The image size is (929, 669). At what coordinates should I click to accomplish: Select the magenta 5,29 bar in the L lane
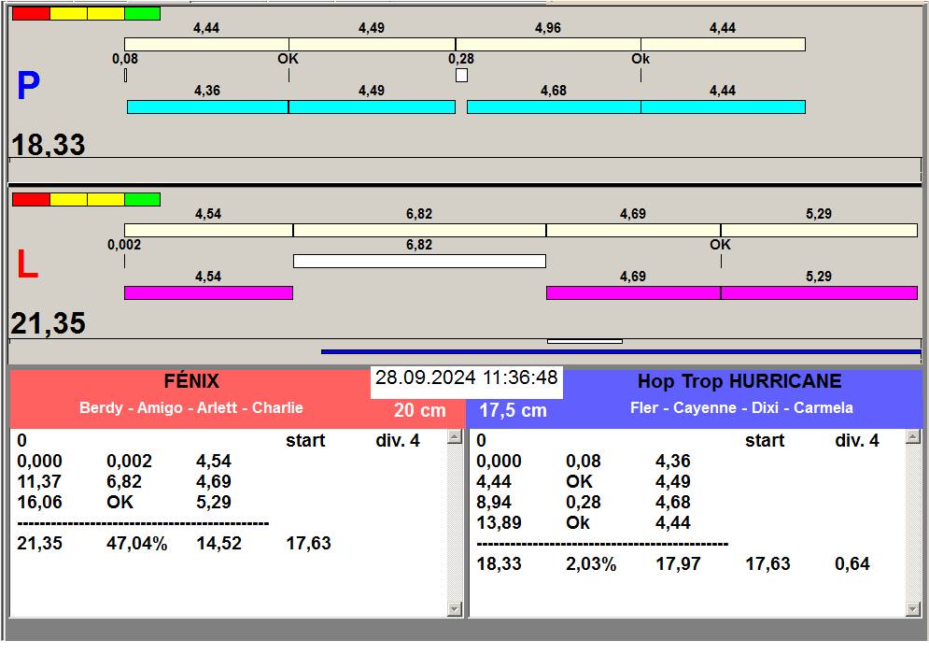[x=819, y=293]
